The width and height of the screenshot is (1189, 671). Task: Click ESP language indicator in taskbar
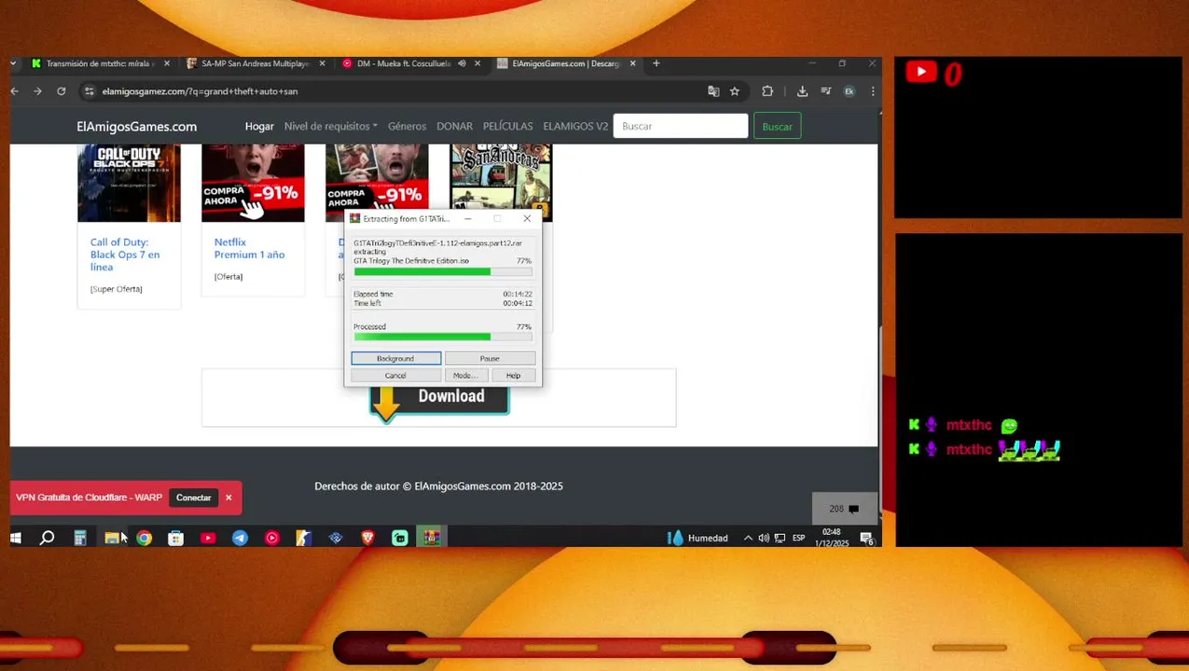click(x=798, y=538)
